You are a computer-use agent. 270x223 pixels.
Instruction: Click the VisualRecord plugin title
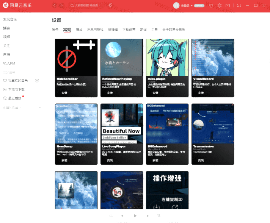pos(203,79)
